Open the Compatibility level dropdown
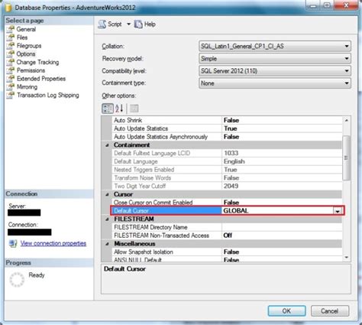 [x=275, y=70]
